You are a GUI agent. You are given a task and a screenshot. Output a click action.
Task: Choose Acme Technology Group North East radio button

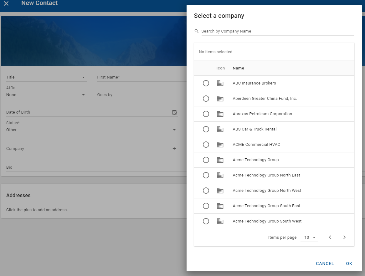tap(206, 175)
